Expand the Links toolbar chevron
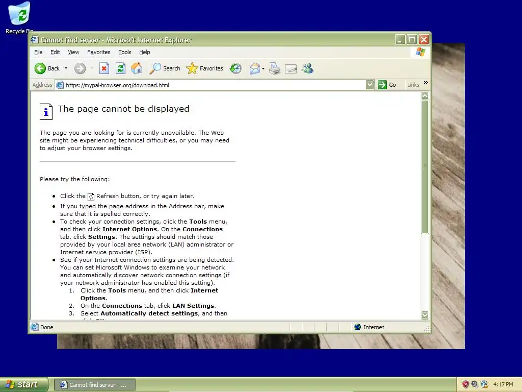This screenshot has height=392, width=522. 426,82
